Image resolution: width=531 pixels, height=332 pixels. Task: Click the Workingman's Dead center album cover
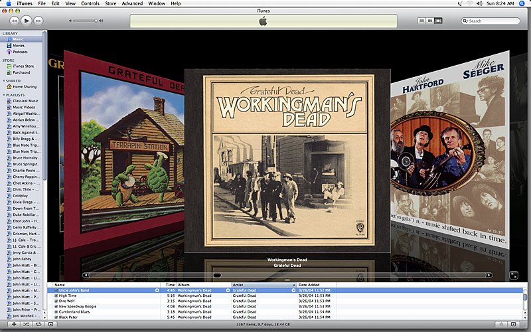[287, 161]
